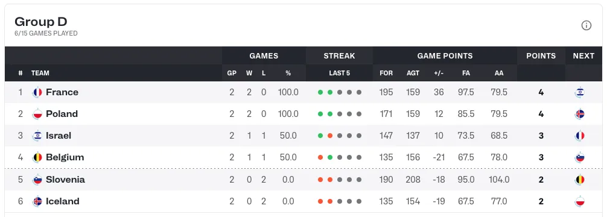Click France's flag icon in team column

(37, 92)
